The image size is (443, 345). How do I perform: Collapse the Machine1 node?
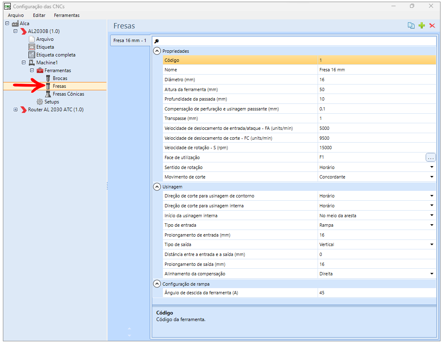[x=24, y=63]
